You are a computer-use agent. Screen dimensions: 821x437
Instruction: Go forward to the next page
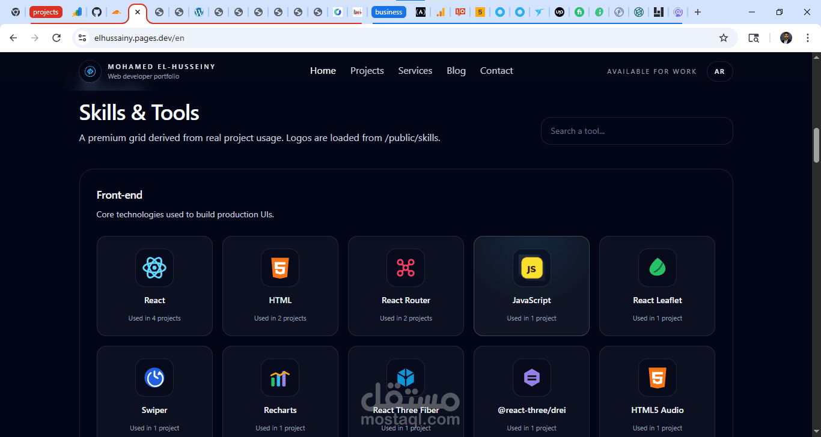(x=35, y=38)
